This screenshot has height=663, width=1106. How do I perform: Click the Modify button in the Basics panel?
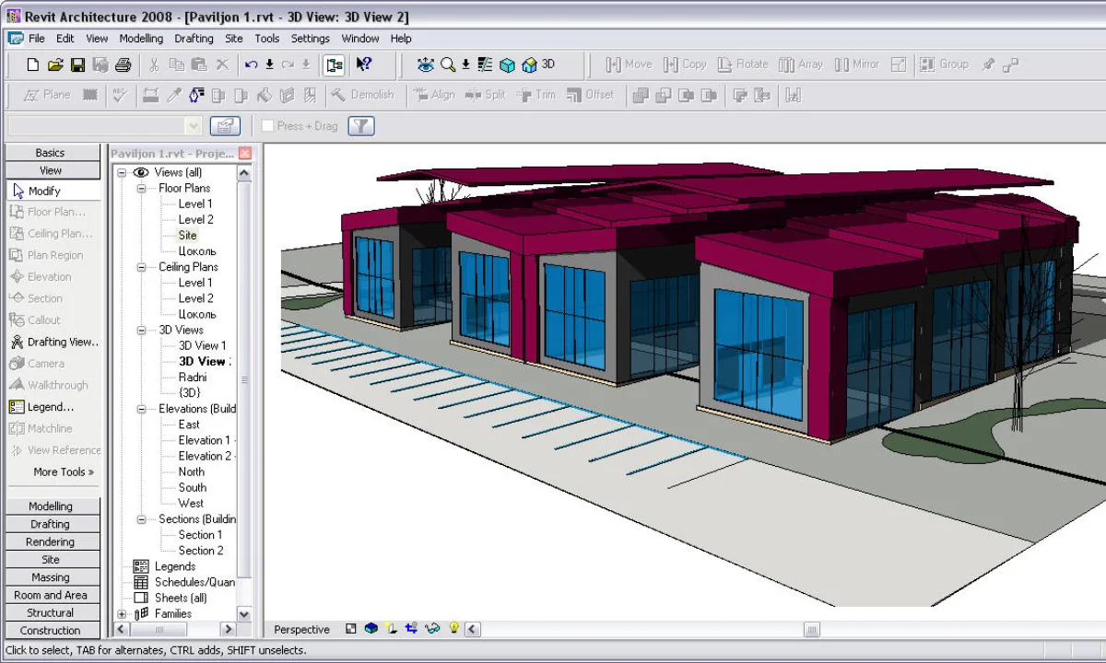[x=53, y=191]
